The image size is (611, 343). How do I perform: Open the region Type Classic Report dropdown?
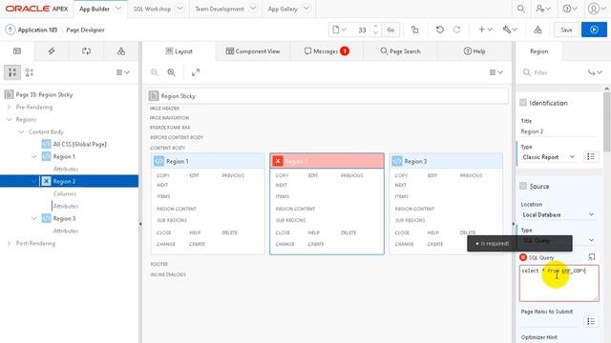click(549, 156)
